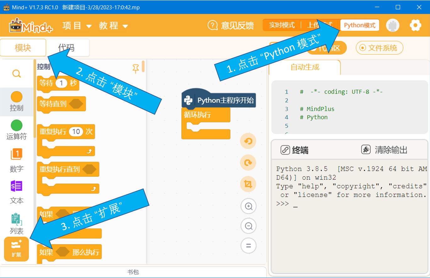Select the 数字 block category
Screen dimensions: 430x278
[17, 160]
